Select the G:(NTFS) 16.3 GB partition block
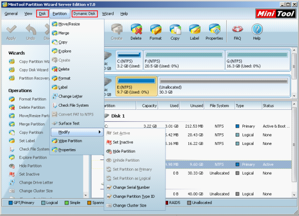The height and width of the screenshot is (216, 299). [258, 60]
